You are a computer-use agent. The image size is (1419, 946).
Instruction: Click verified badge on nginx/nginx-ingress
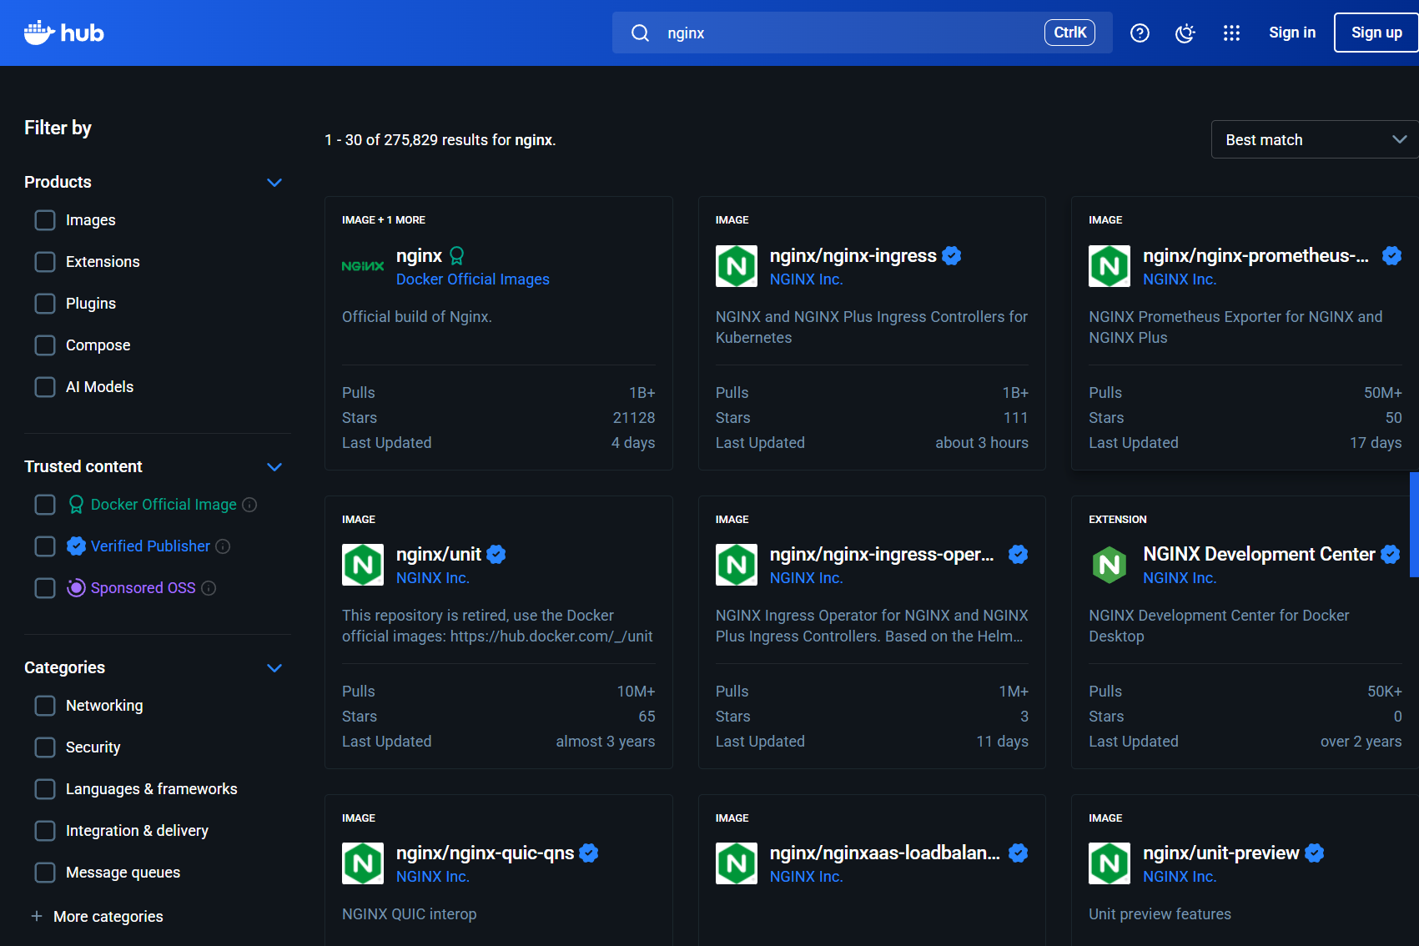click(x=952, y=255)
